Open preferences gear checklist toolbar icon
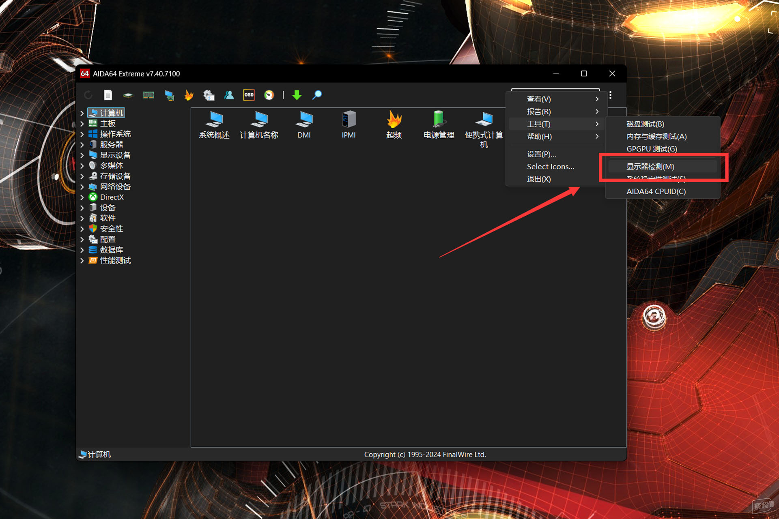The width and height of the screenshot is (779, 519). coord(209,95)
